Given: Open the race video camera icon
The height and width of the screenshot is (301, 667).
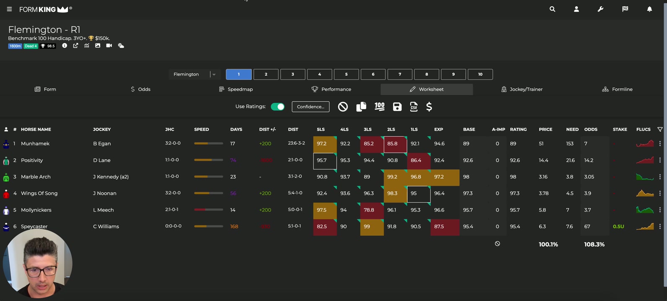Looking at the screenshot, I should [109, 46].
